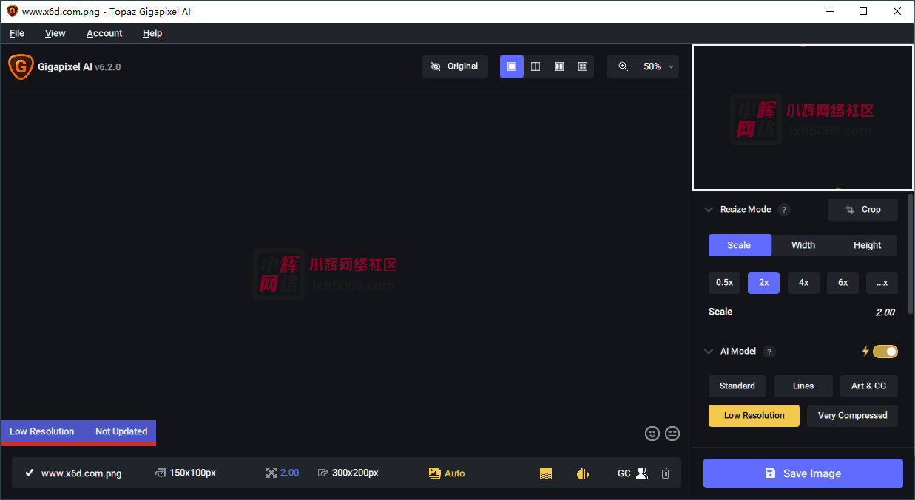The height and width of the screenshot is (500, 915).
Task: Click the Low Resolution status label
Action: [42, 431]
